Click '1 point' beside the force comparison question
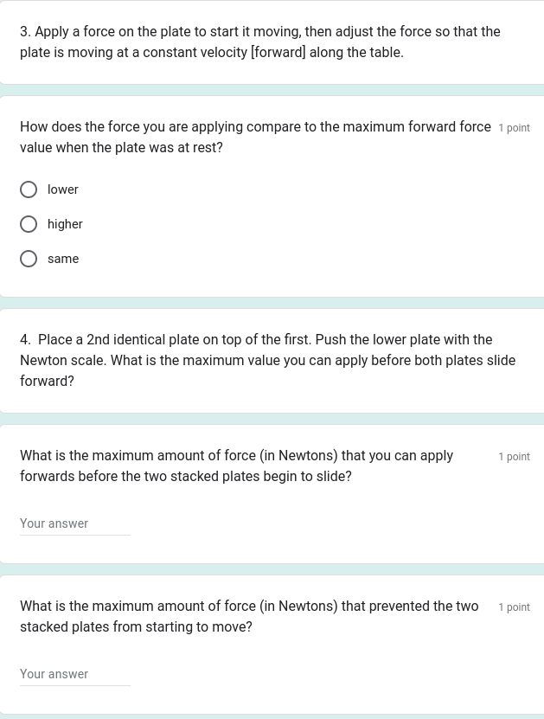Image resolution: width=544 pixels, height=719 pixels. [x=514, y=128]
